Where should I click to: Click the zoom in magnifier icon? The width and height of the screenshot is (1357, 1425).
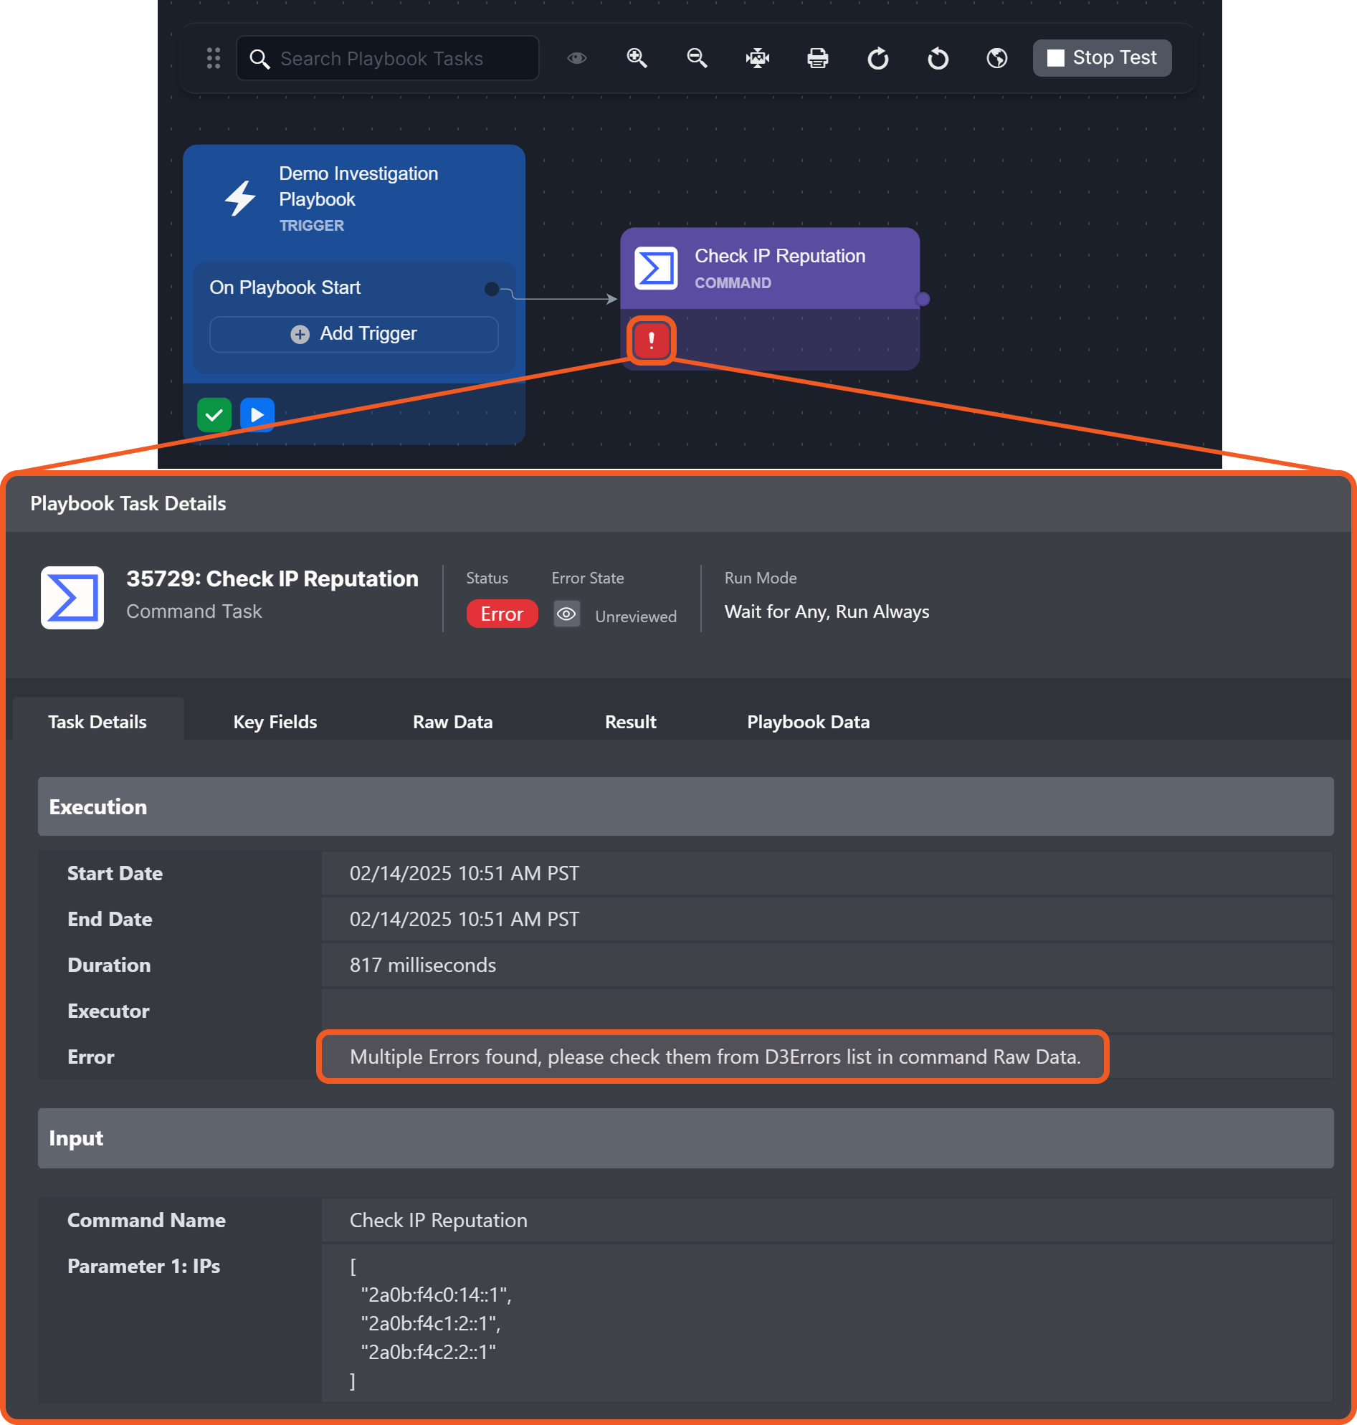click(x=637, y=58)
